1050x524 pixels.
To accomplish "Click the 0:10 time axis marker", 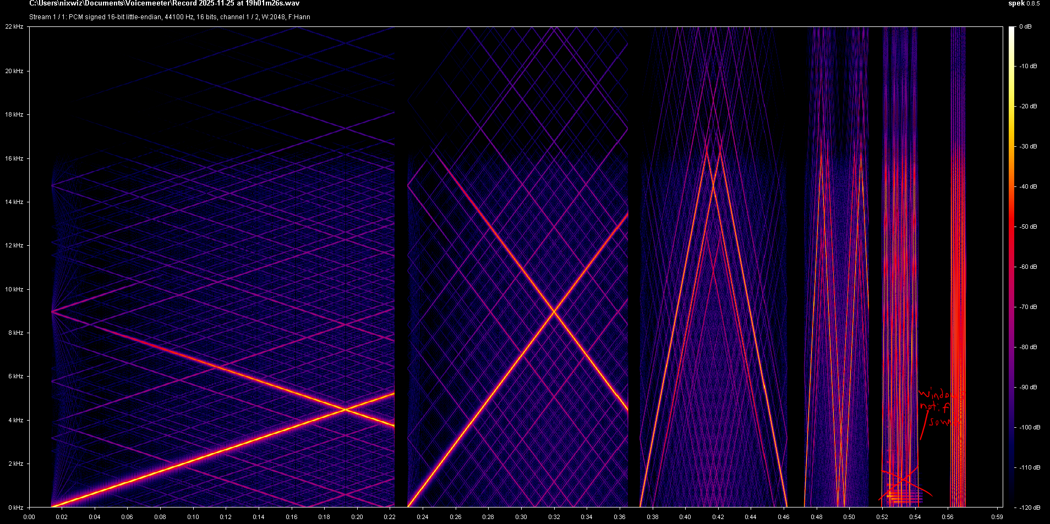I will click(x=193, y=517).
